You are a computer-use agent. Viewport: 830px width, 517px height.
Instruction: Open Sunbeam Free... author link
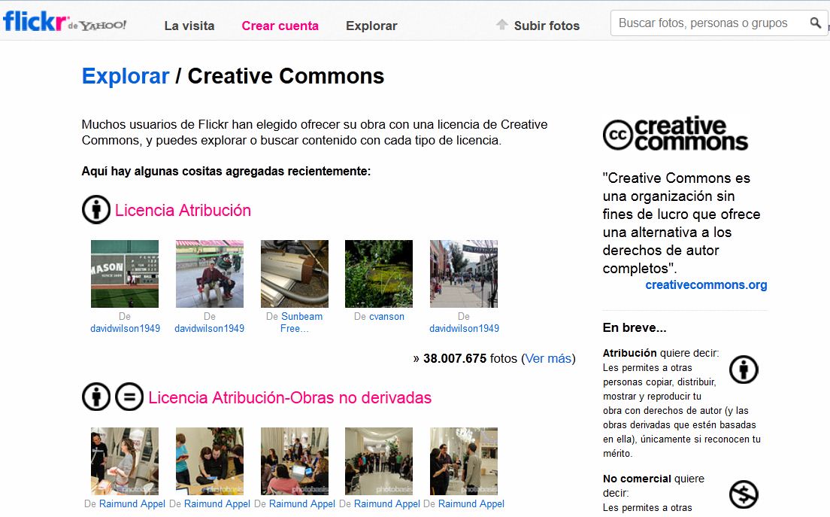(x=301, y=322)
